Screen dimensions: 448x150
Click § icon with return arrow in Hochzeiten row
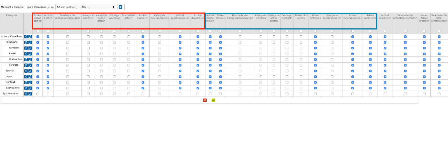pyautogui.click(x=30, y=60)
